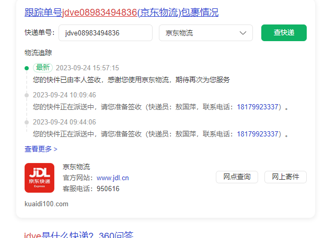The width and height of the screenshot is (336, 238).
Task: Click the kuaidi100.com source label
Action: 47,204
